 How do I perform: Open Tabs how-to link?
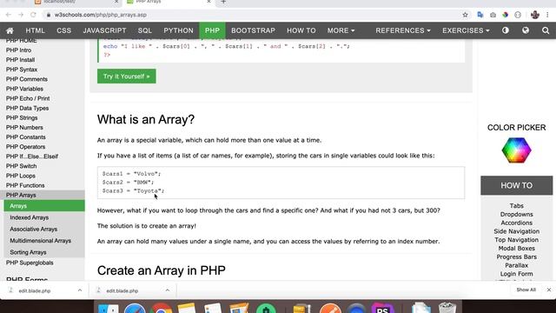[516, 206]
